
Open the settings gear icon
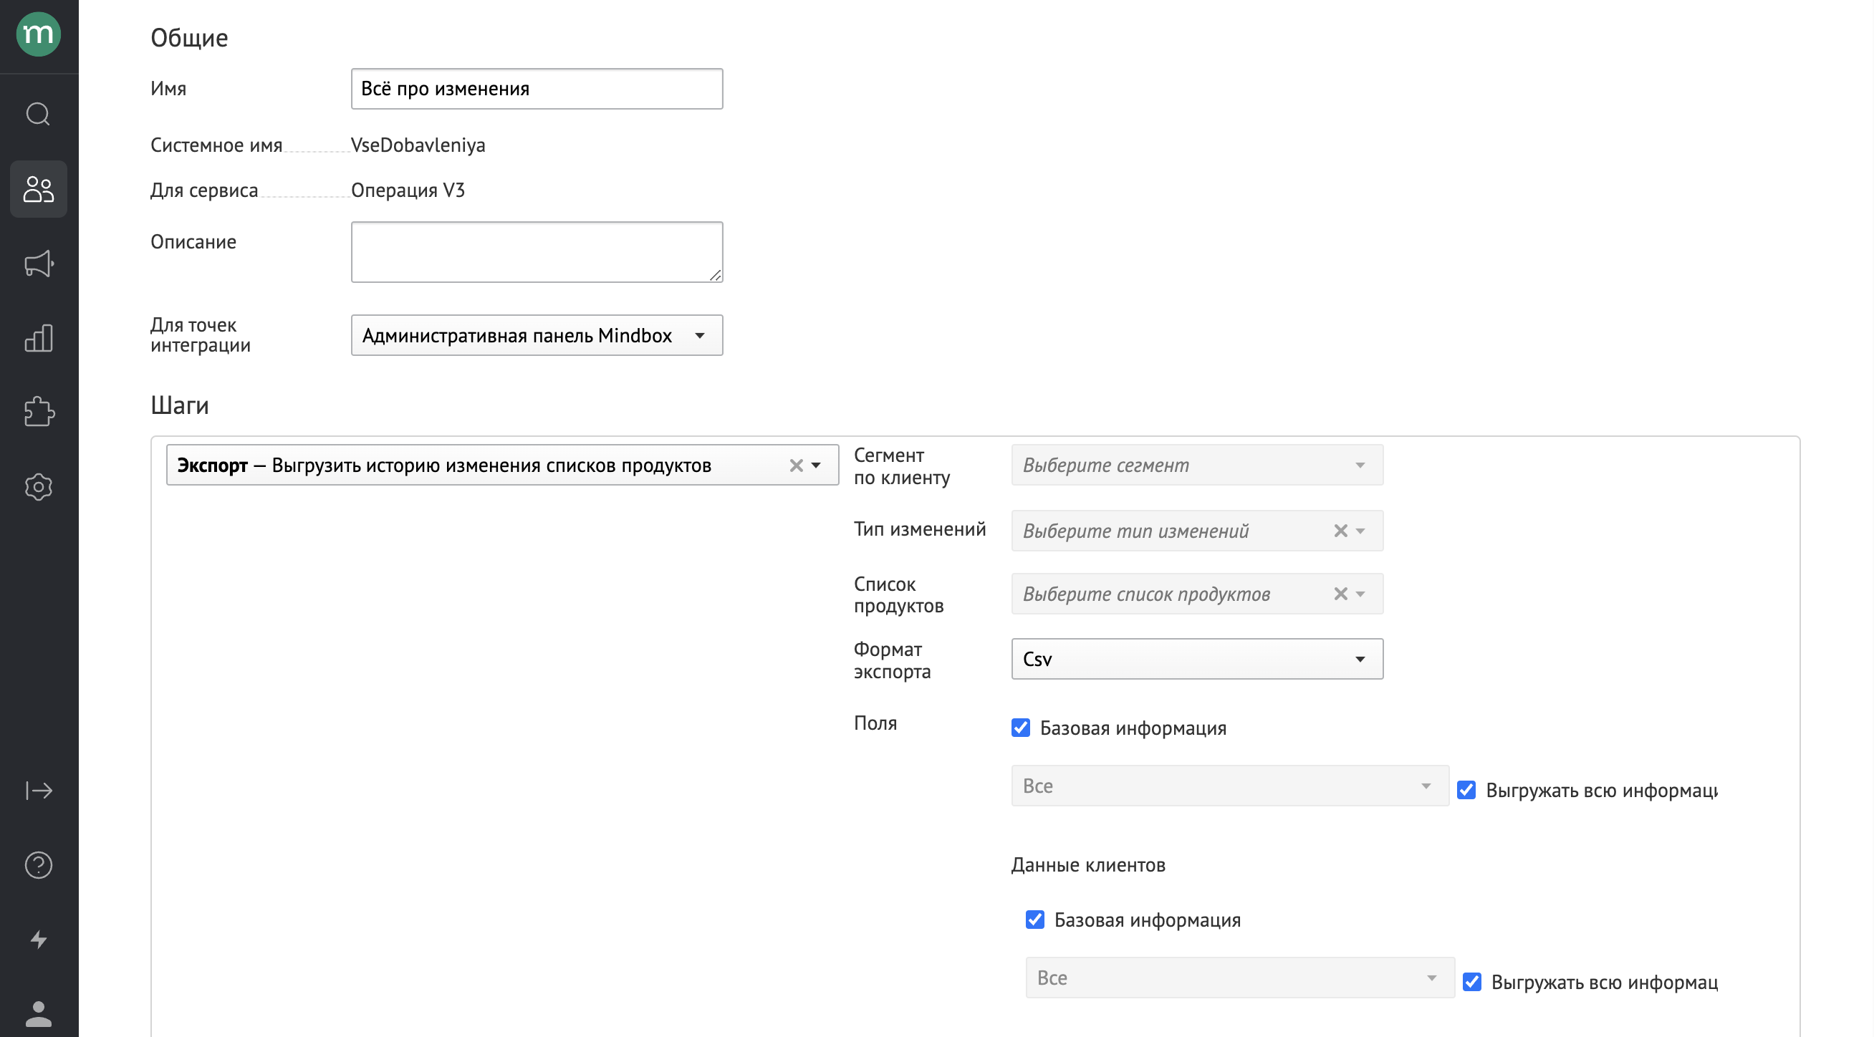click(39, 487)
